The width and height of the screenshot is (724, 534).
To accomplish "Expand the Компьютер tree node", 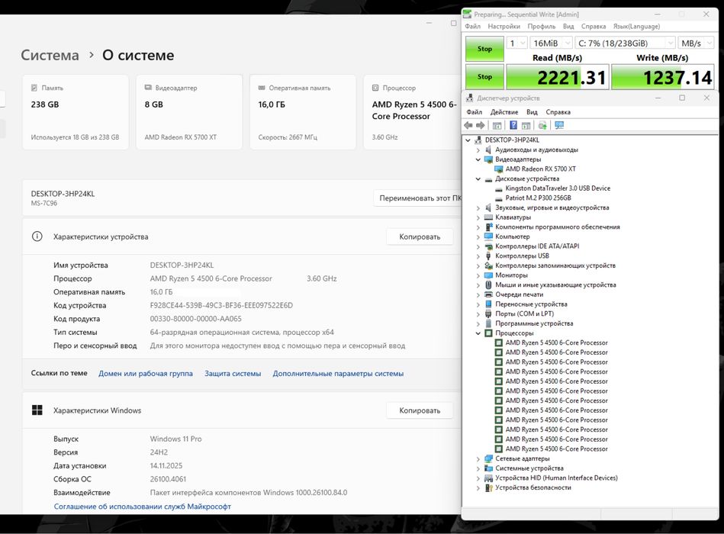I will click(x=478, y=236).
